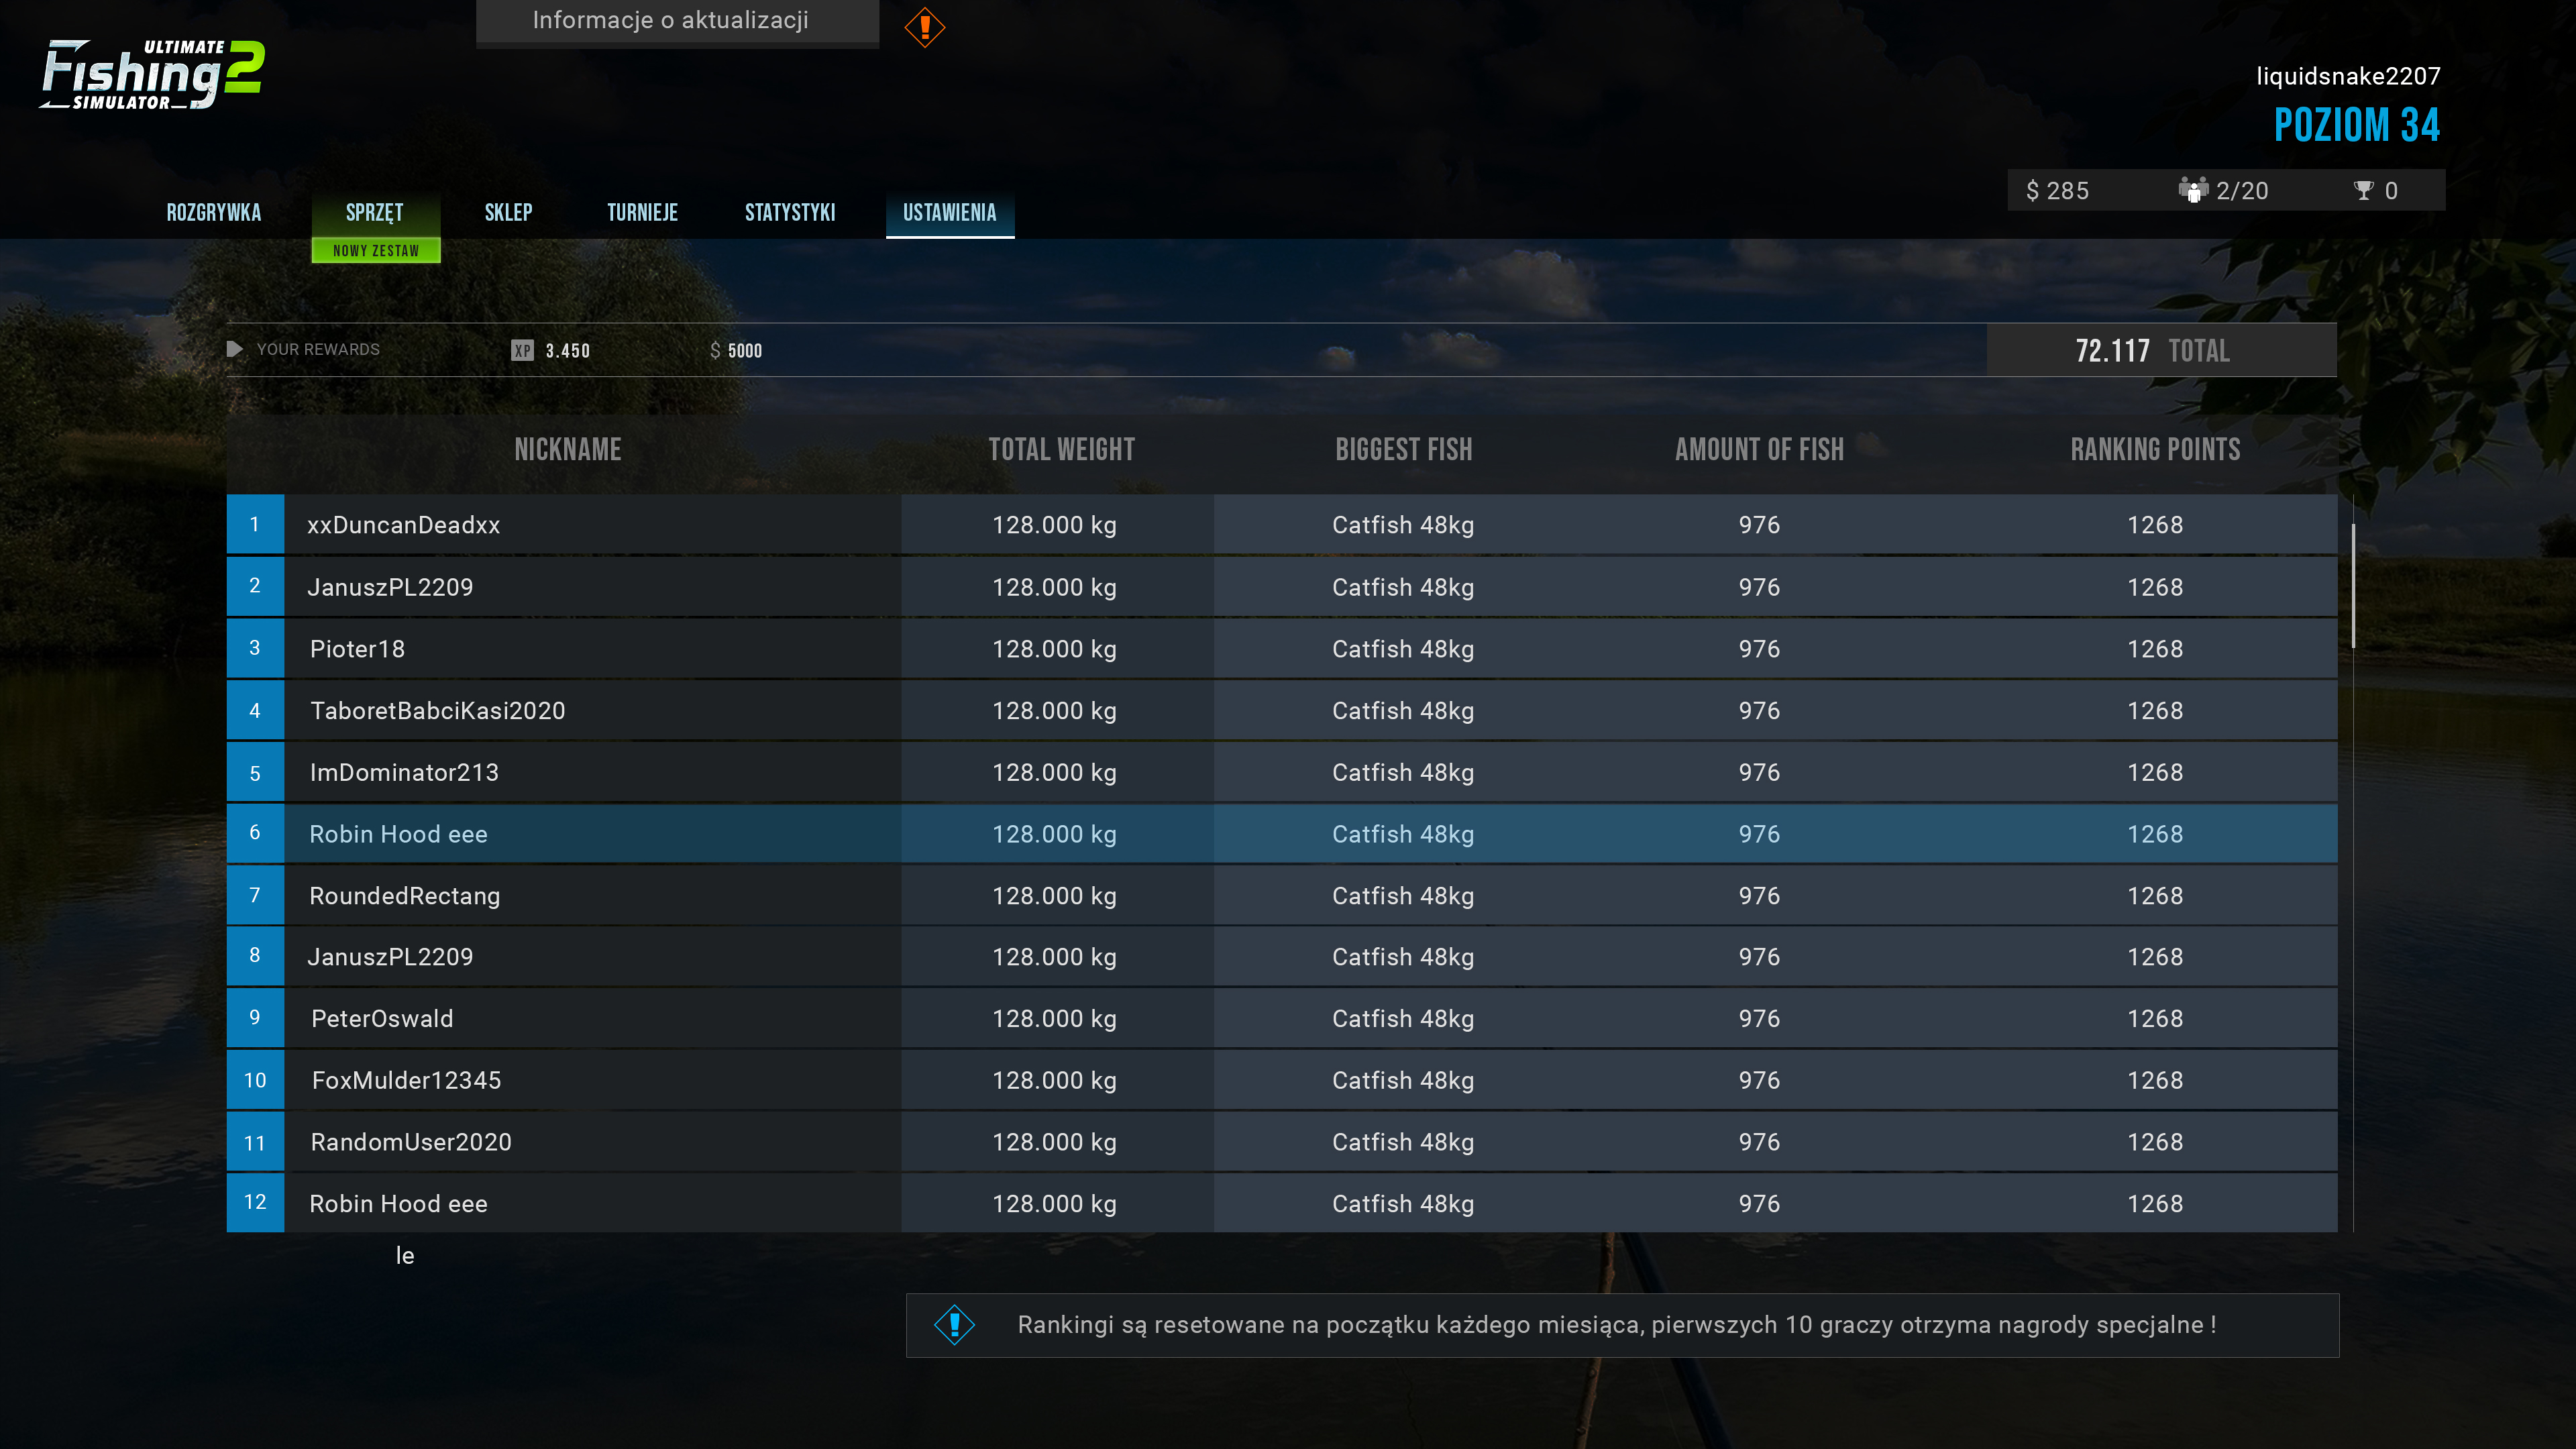Screen dimensions: 2576x1449
Task: Click the ranking list scrollbar
Action: pyautogui.click(x=2353, y=586)
